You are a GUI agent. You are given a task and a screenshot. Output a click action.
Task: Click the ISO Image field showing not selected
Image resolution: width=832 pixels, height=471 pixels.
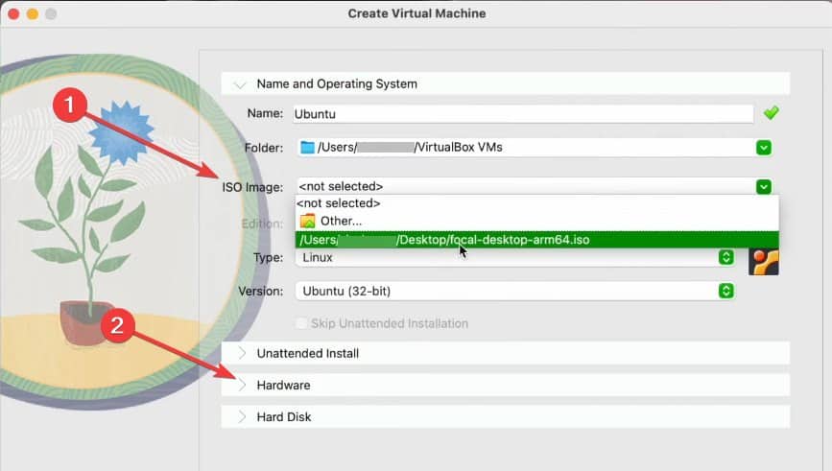535,187
